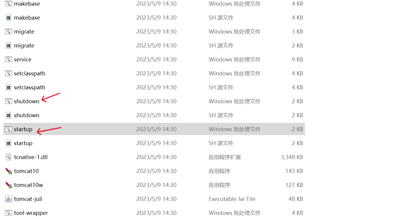Select the tcnative-1.dll file name
The height and width of the screenshot is (219, 413).
point(31,157)
